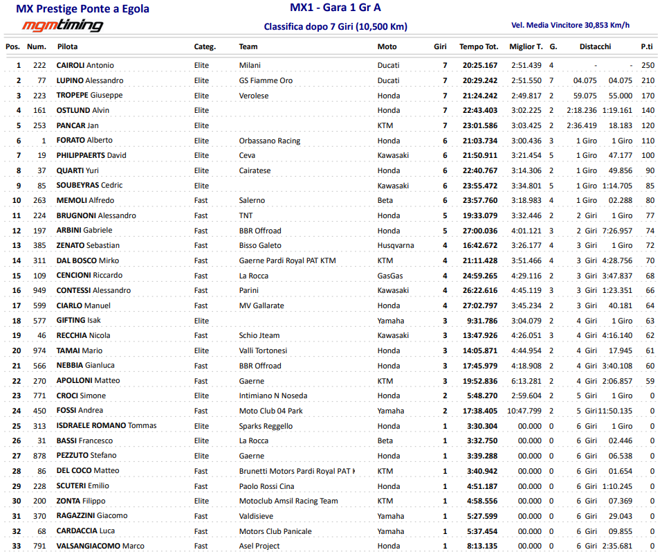Click gap '7:26.957' in Arbini's row

(x=617, y=231)
